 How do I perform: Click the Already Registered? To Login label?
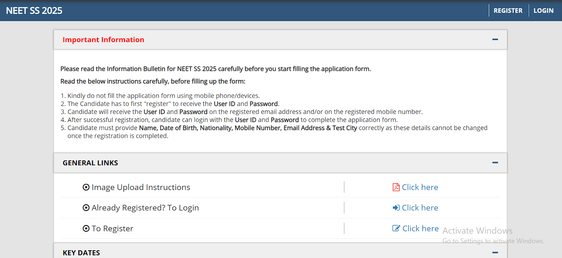click(145, 208)
